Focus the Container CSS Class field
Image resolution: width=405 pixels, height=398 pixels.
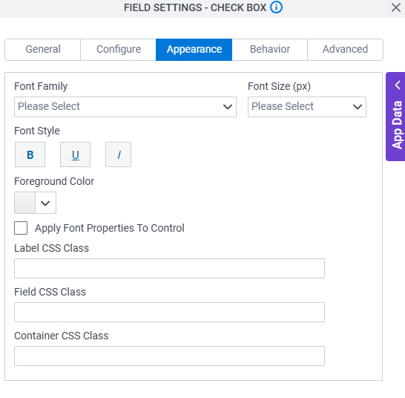tap(169, 356)
